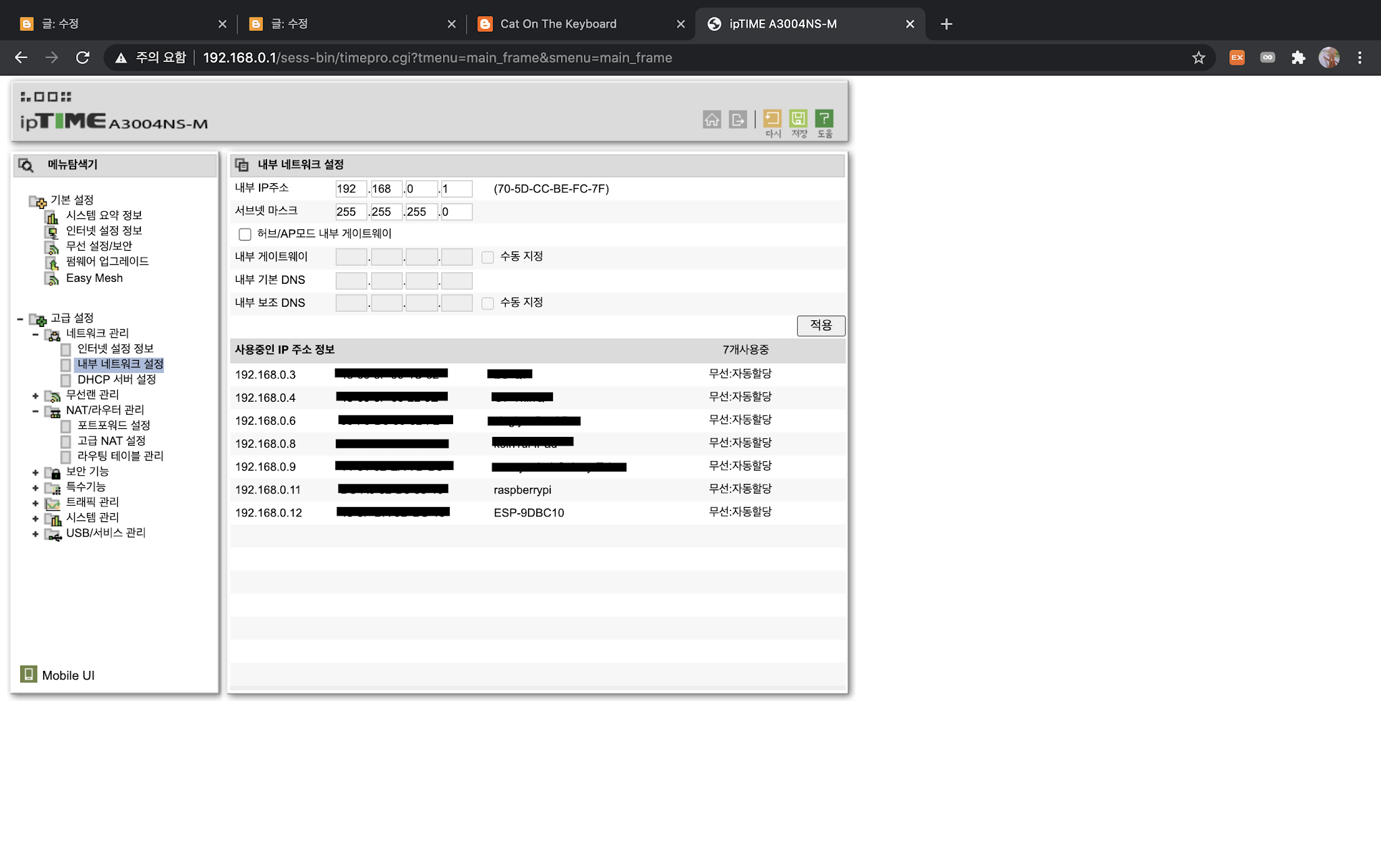Toggle 수동 지정 checkbox for 내부 게이트웨이
1381x863 pixels.
[488, 257]
